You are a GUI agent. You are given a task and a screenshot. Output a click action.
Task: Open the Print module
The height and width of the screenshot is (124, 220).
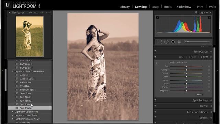pyautogui.click(x=200, y=7)
